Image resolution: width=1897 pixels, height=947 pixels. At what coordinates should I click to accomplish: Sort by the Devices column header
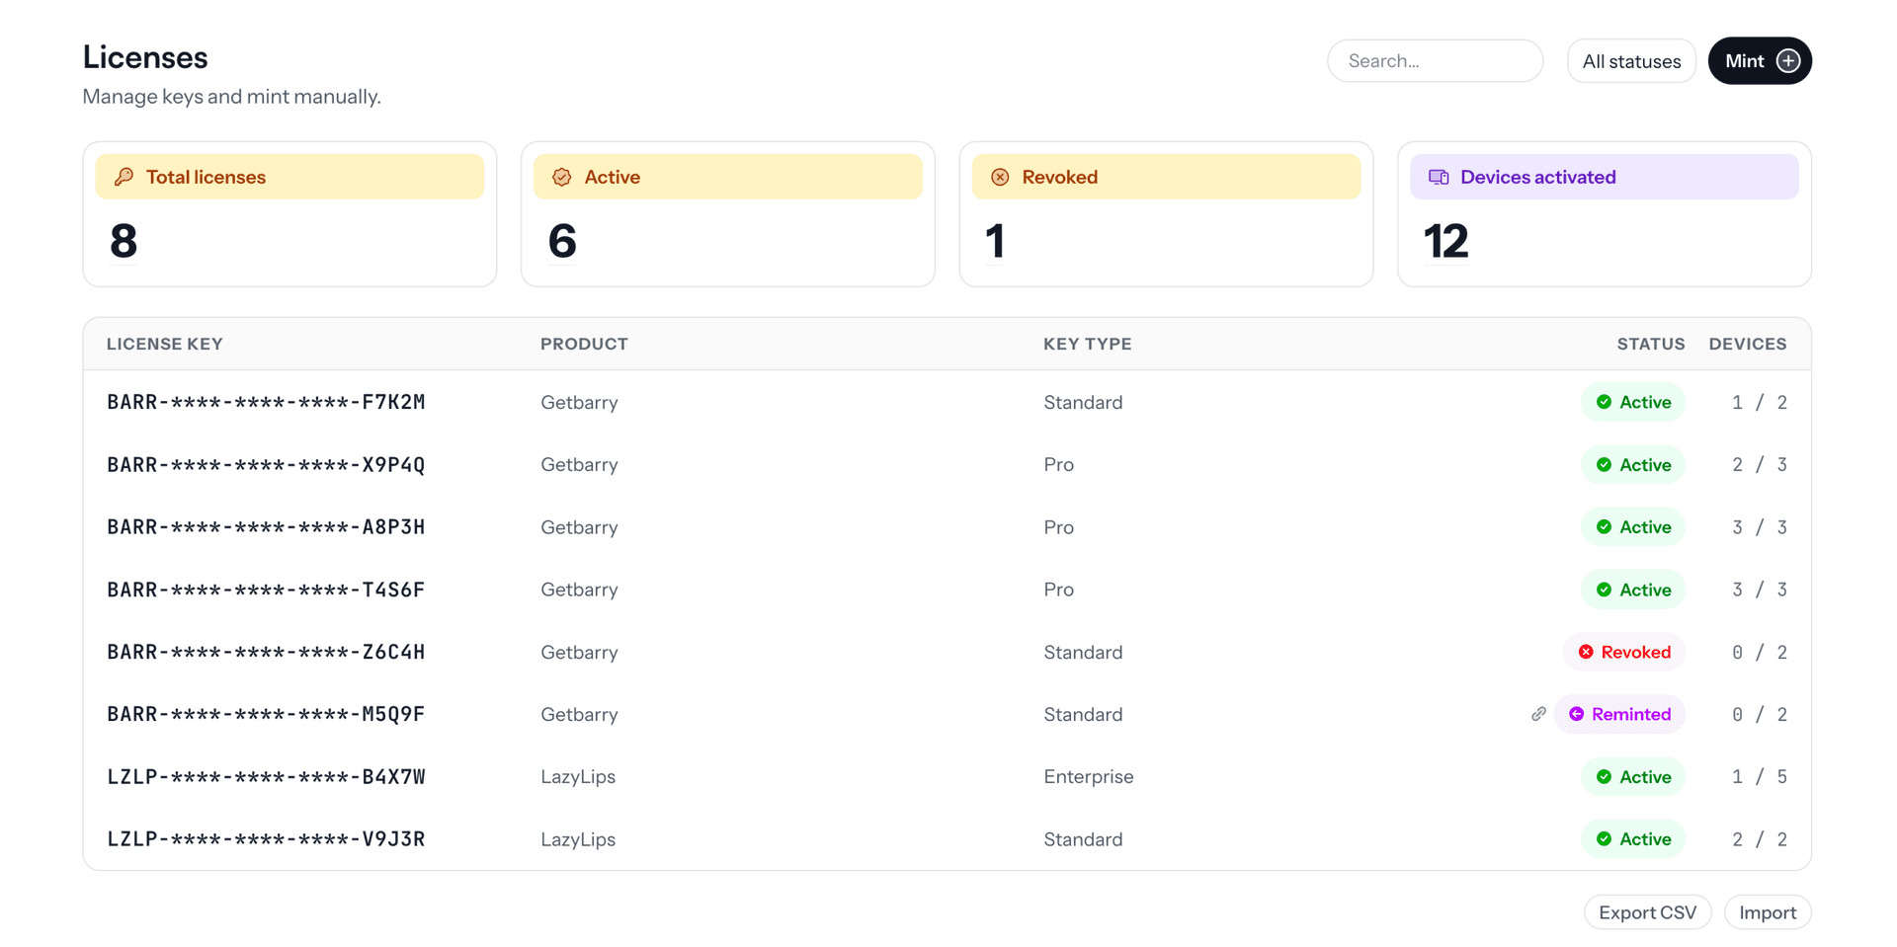click(x=1748, y=344)
